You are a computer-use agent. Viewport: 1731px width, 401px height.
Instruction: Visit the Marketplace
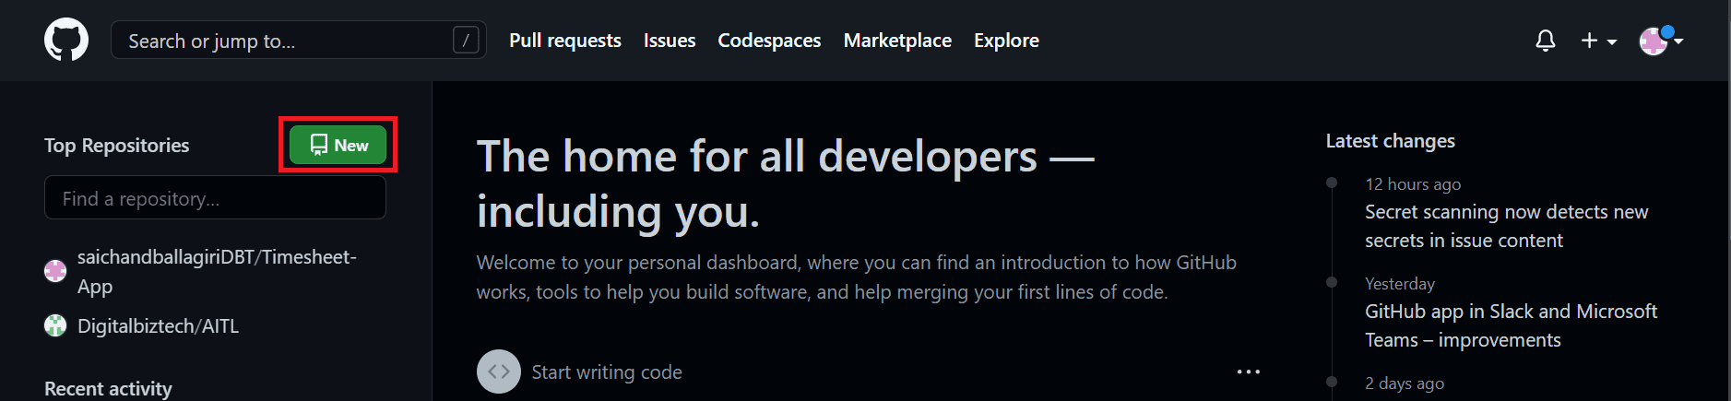tap(897, 41)
